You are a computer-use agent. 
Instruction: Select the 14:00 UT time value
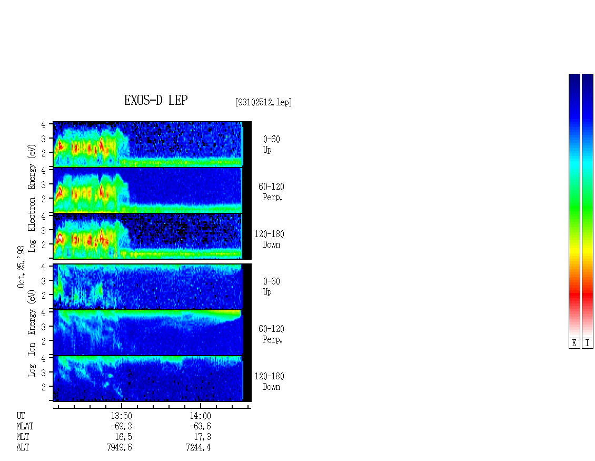(x=201, y=416)
